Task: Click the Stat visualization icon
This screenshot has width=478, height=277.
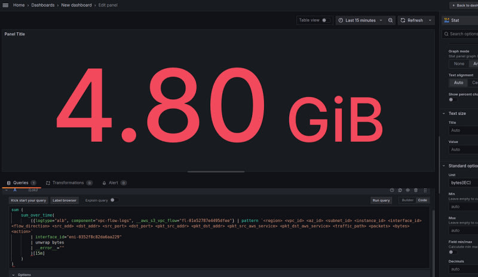Action: click(x=446, y=20)
